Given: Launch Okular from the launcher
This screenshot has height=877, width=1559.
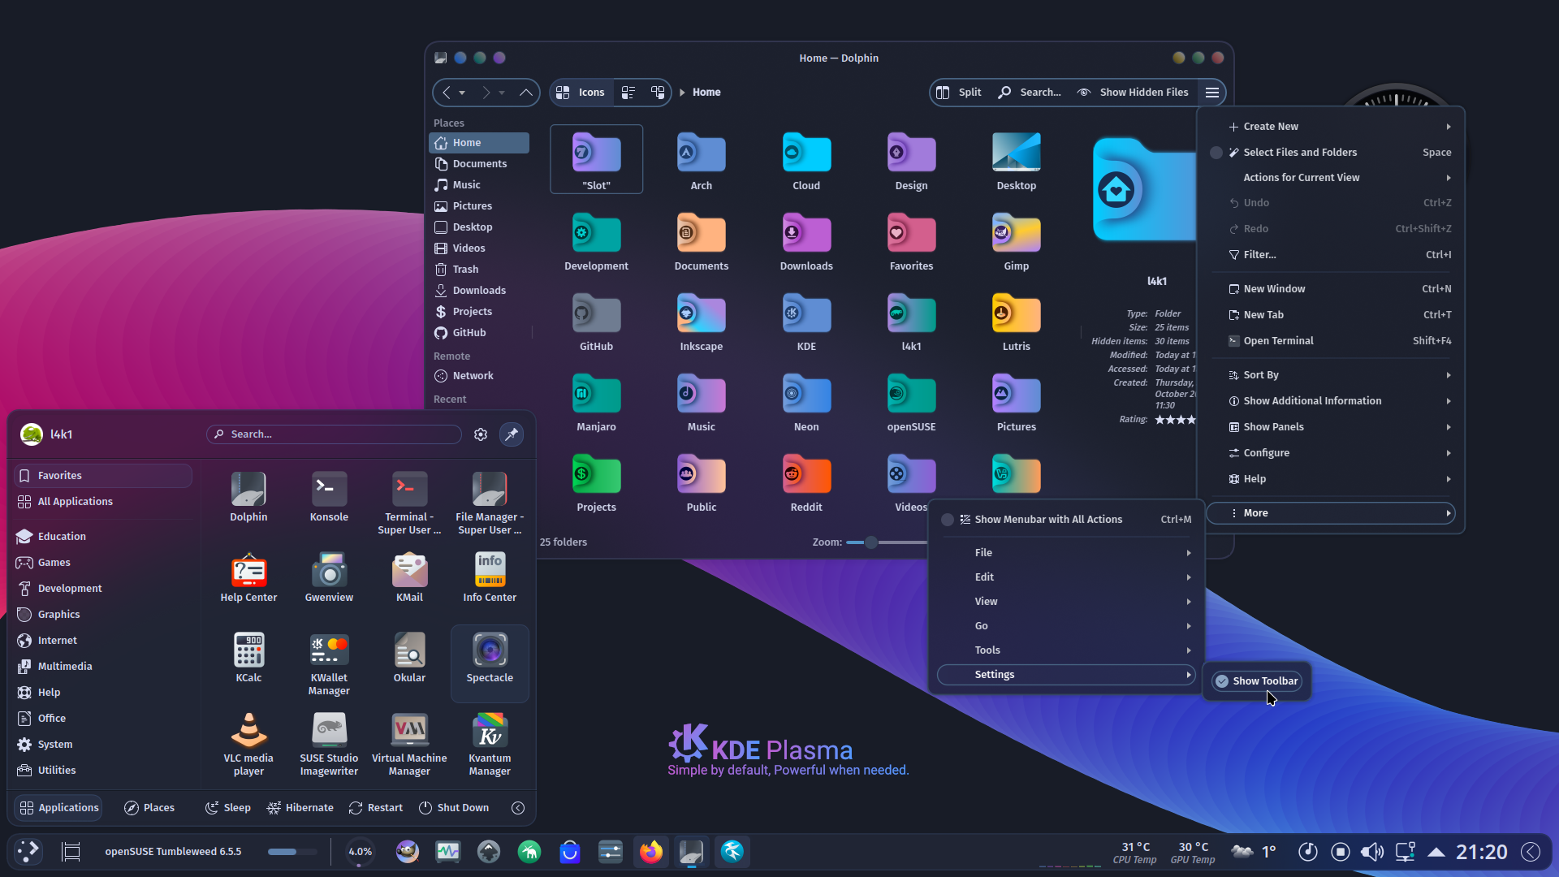Looking at the screenshot, I should 409,658.
